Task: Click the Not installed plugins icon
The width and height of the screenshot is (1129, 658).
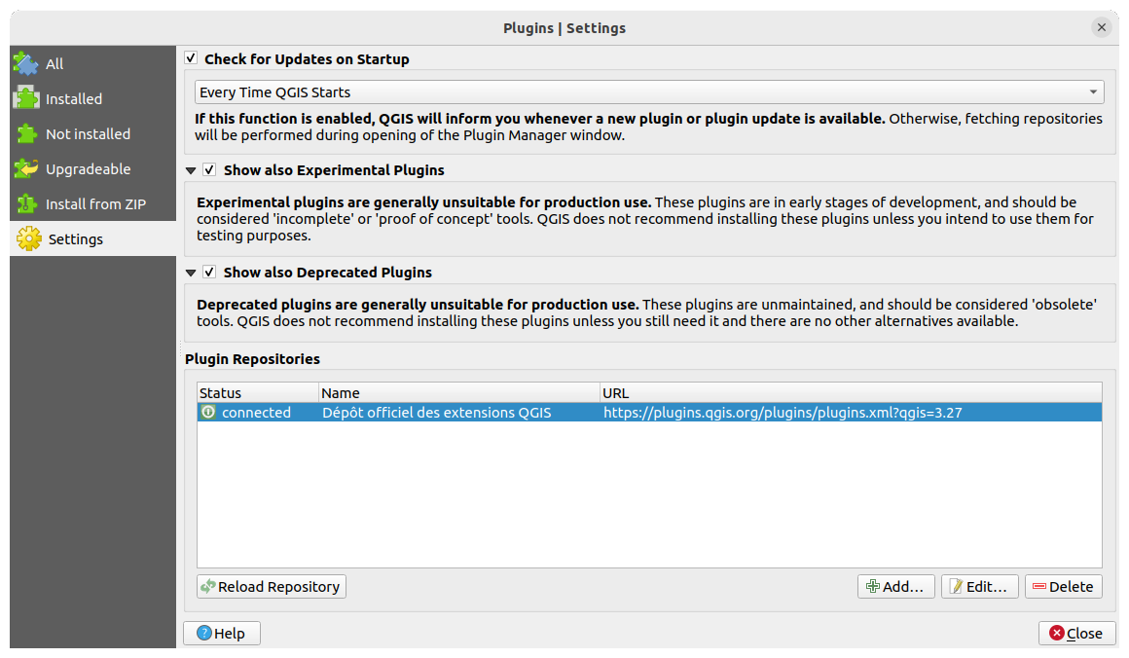Action: 26,133
